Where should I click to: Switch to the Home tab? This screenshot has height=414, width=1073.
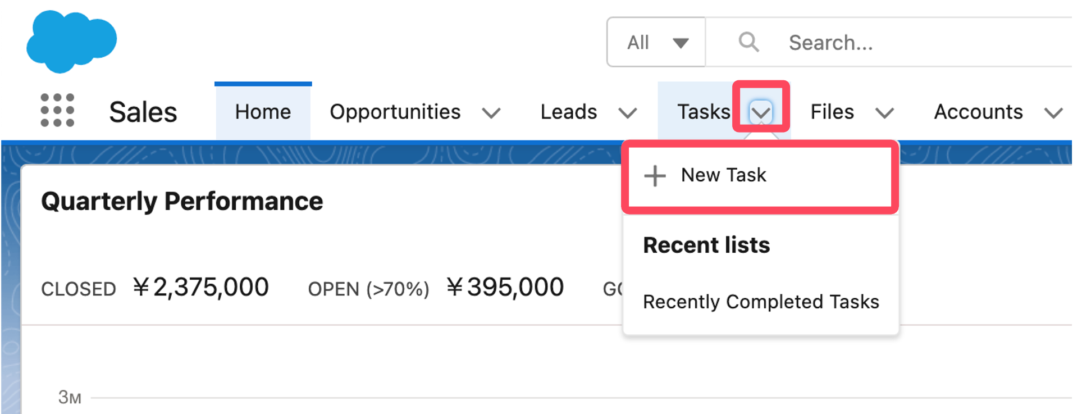[x=263, y=112]
